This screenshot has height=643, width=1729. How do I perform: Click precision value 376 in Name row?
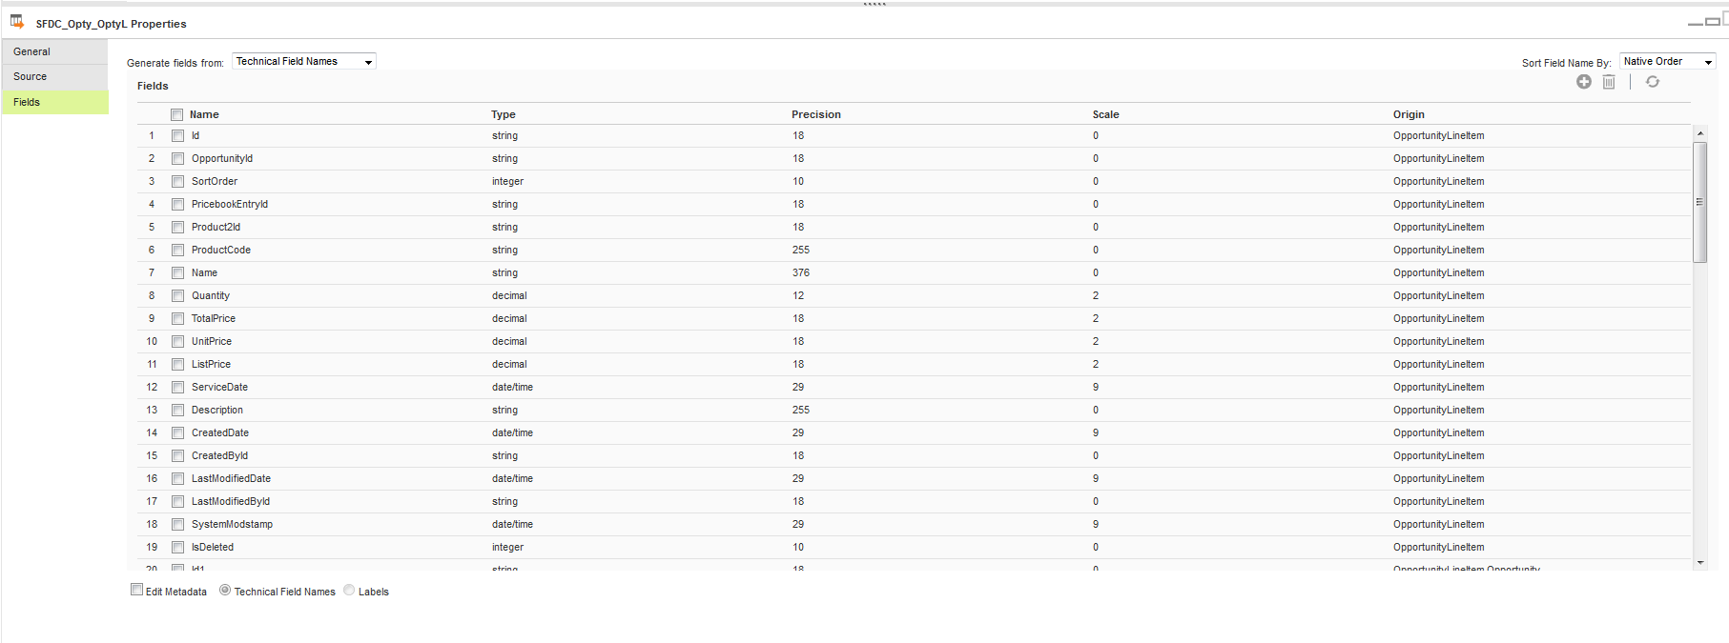point(801,272)
